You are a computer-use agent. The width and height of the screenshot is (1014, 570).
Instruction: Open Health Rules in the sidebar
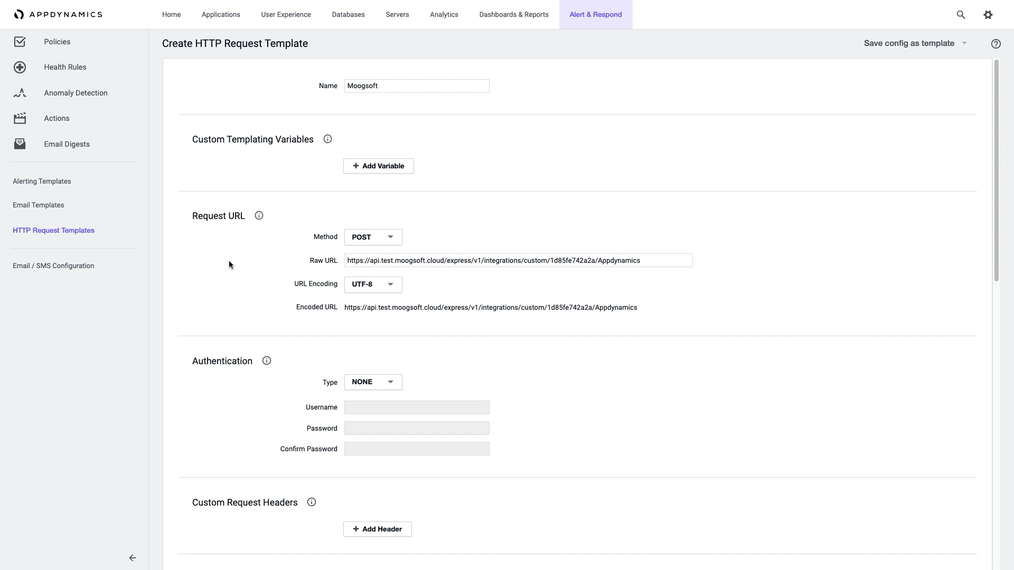point(65,67)
